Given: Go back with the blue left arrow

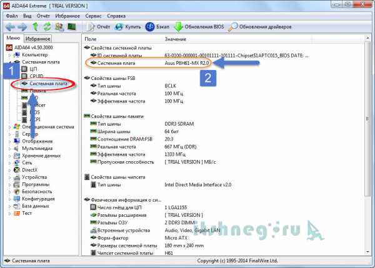Looking at the screenshot, I should pyautogui.click(x=10, y=27).
